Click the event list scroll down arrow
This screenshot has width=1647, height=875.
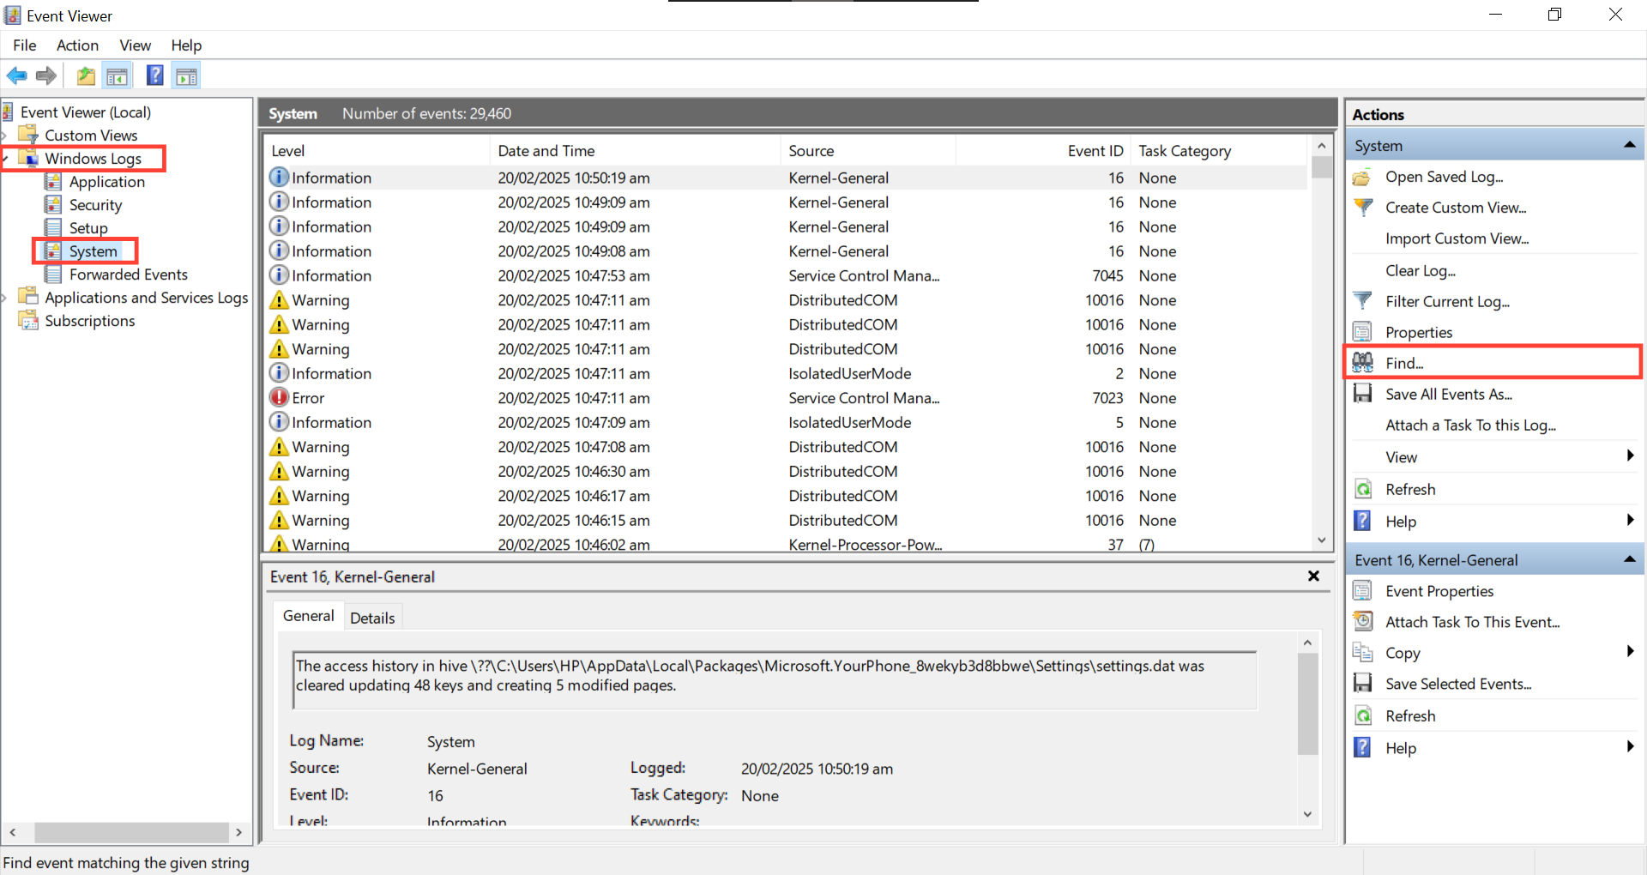click(x=1322, y=540)
